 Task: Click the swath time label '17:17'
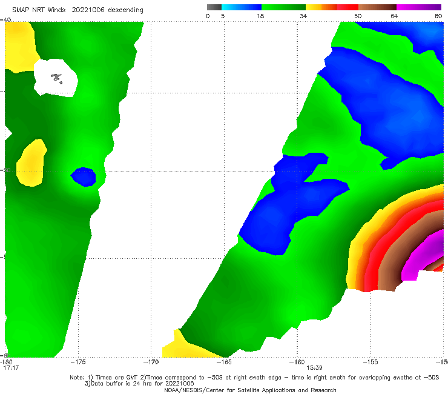pos(11,368)
